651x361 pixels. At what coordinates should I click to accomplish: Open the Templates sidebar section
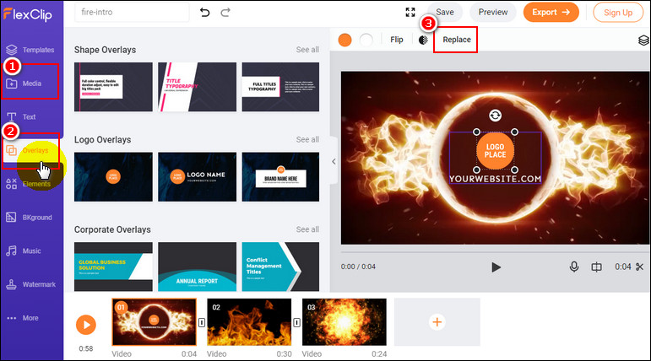30,50
